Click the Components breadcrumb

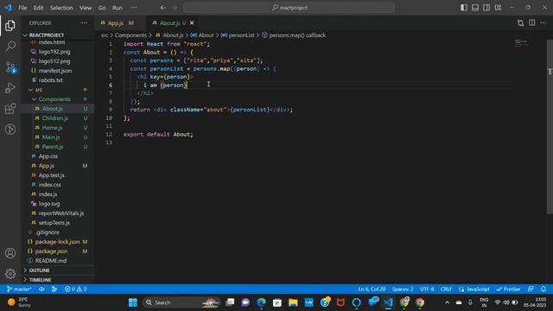[130, 35]
